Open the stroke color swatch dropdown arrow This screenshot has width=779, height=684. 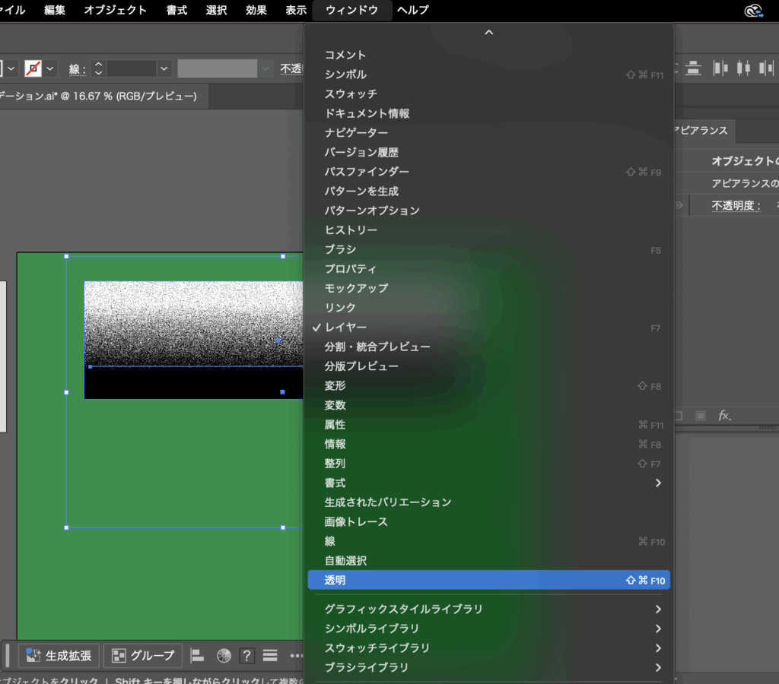tap(50, 68)
